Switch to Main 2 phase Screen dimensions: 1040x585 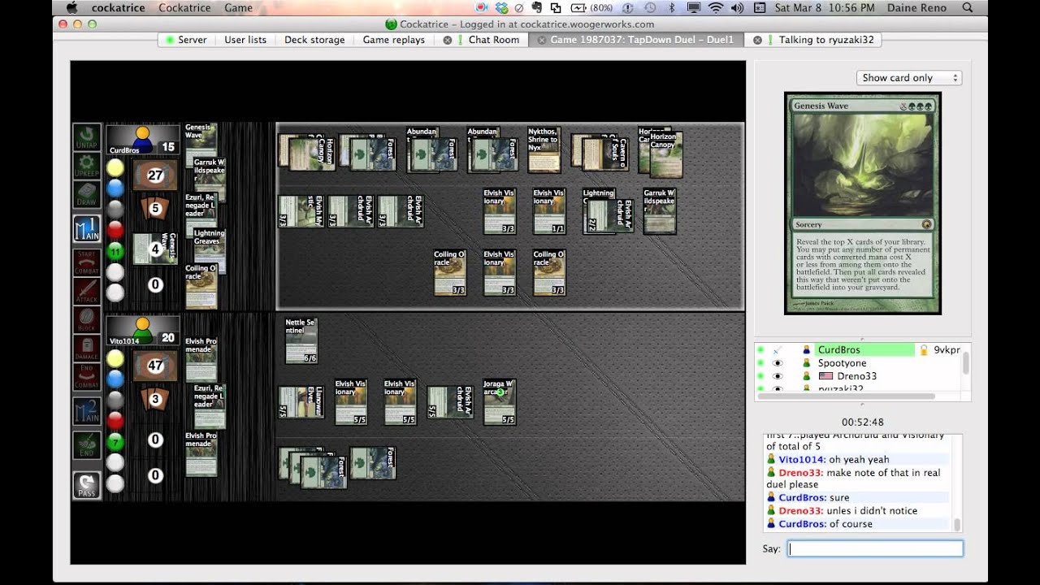[87, 411]
